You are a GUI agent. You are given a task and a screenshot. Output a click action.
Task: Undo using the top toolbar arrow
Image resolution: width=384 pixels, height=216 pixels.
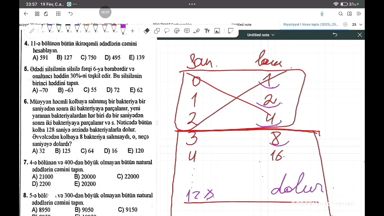pos(70,14)
